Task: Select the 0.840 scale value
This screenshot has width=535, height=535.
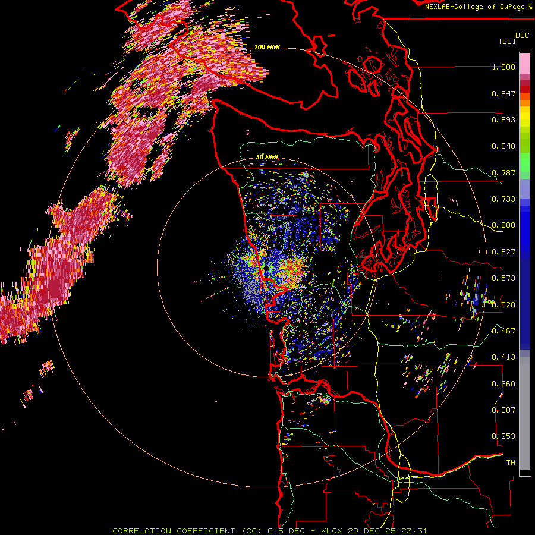Action: point(503,146)
